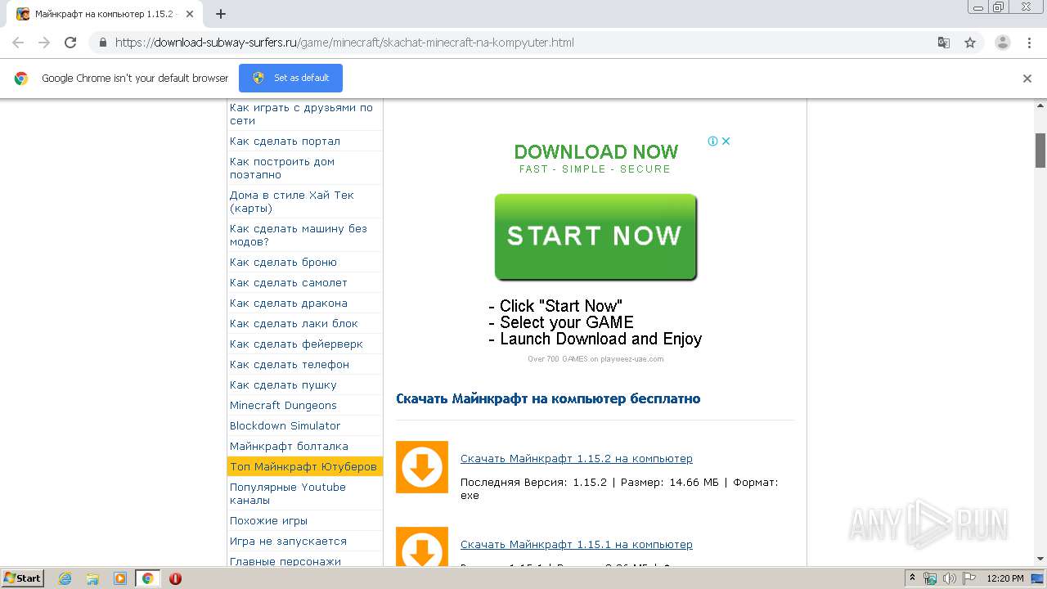Click the network tray icon
This screenshot has width=1047, height=589.
coord(930,578)
